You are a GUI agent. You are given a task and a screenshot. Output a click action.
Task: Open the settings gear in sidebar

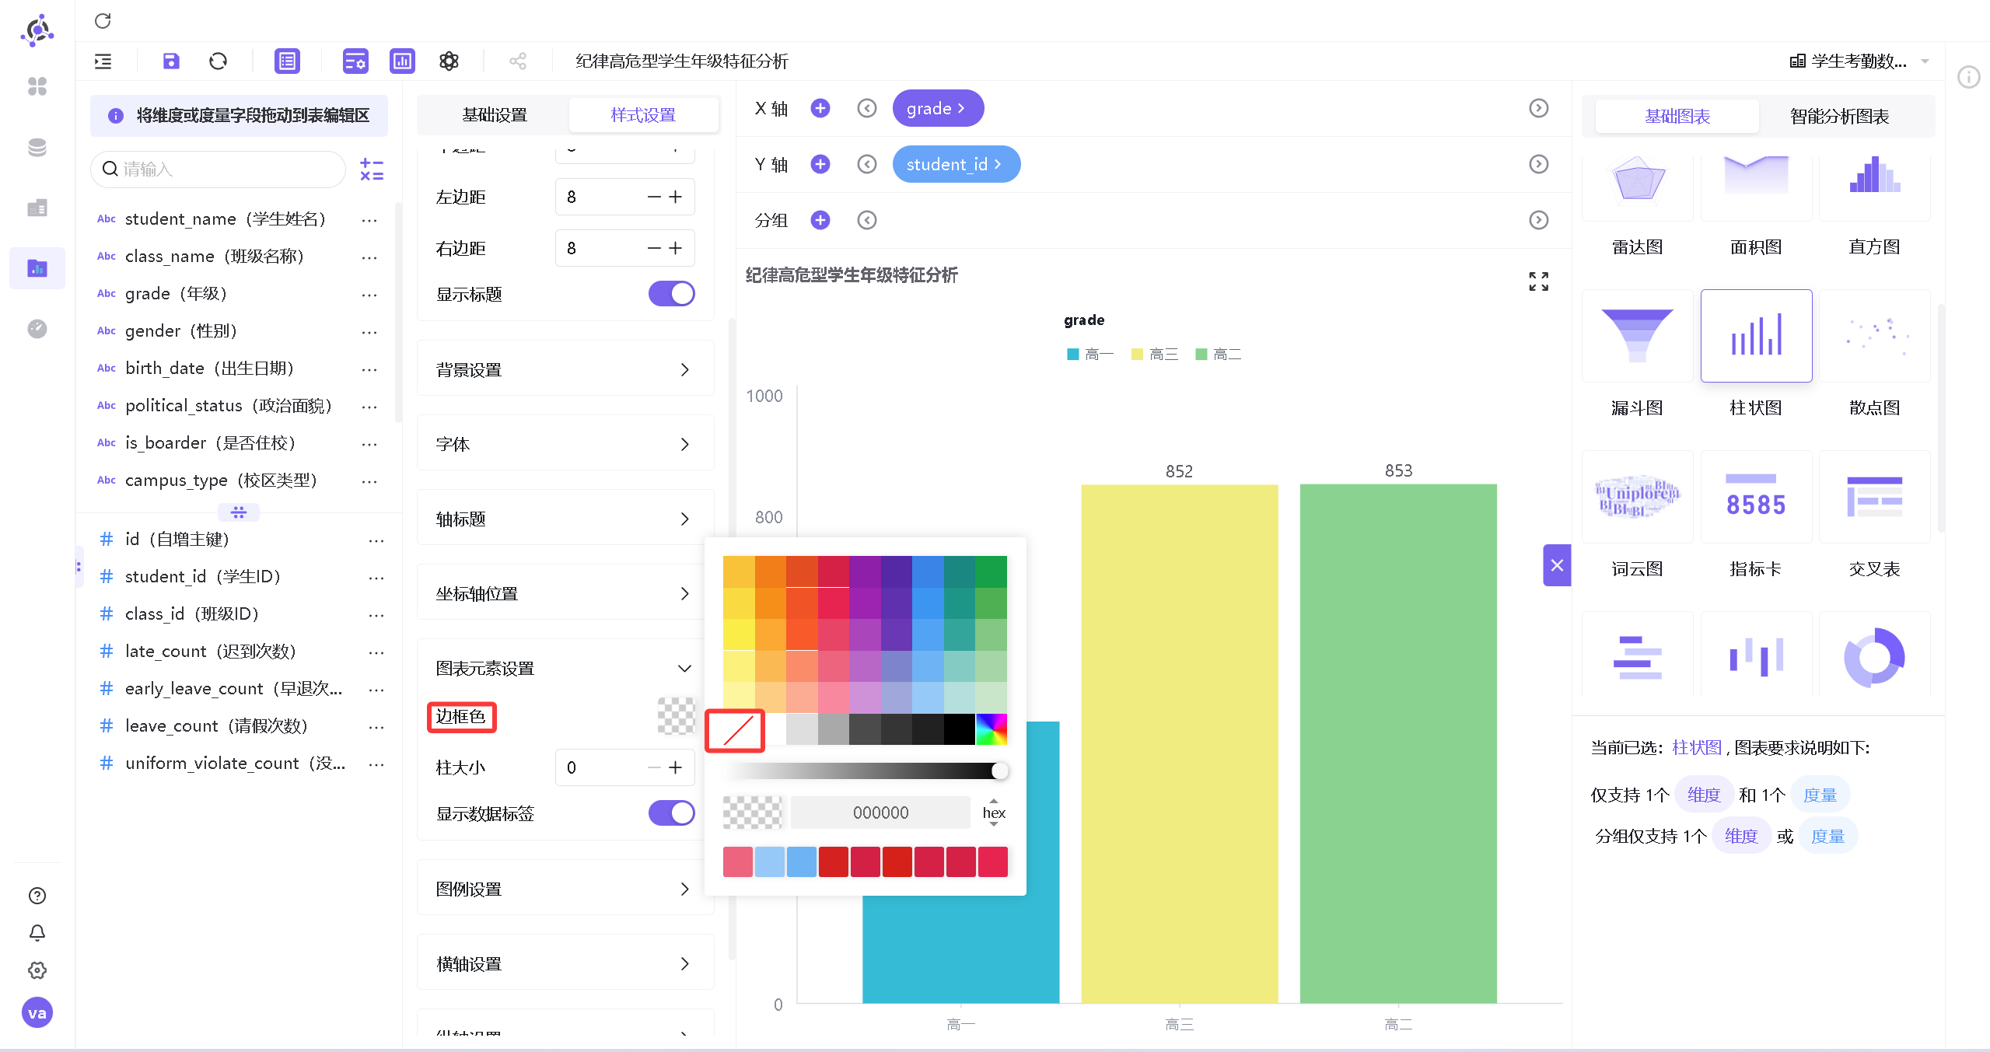pos(37,970)
